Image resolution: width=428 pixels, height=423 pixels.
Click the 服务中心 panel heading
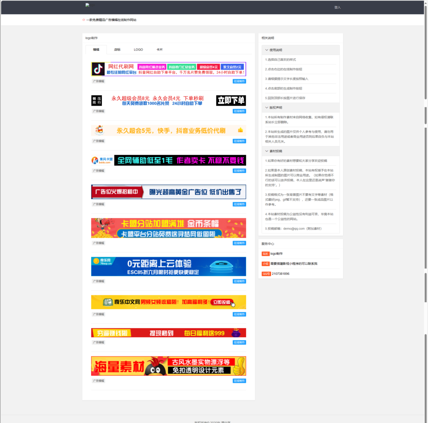point(268,244)
